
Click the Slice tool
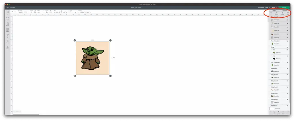click(271, 112)
